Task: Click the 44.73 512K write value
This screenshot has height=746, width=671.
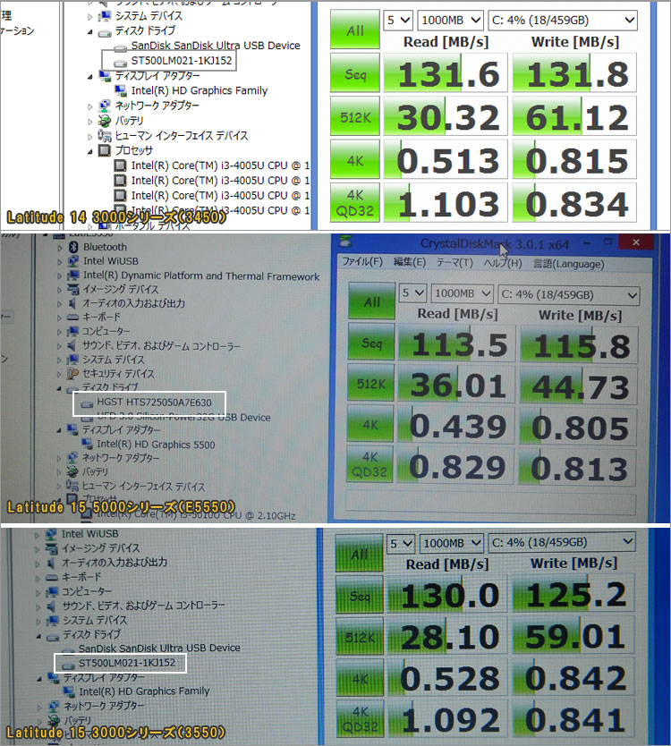Action: (579, 386)
